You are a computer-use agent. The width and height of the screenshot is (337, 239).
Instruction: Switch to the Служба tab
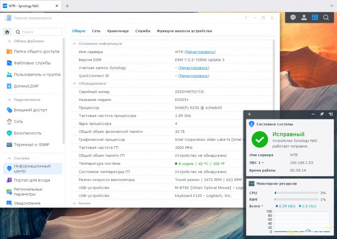click(143, 31)
